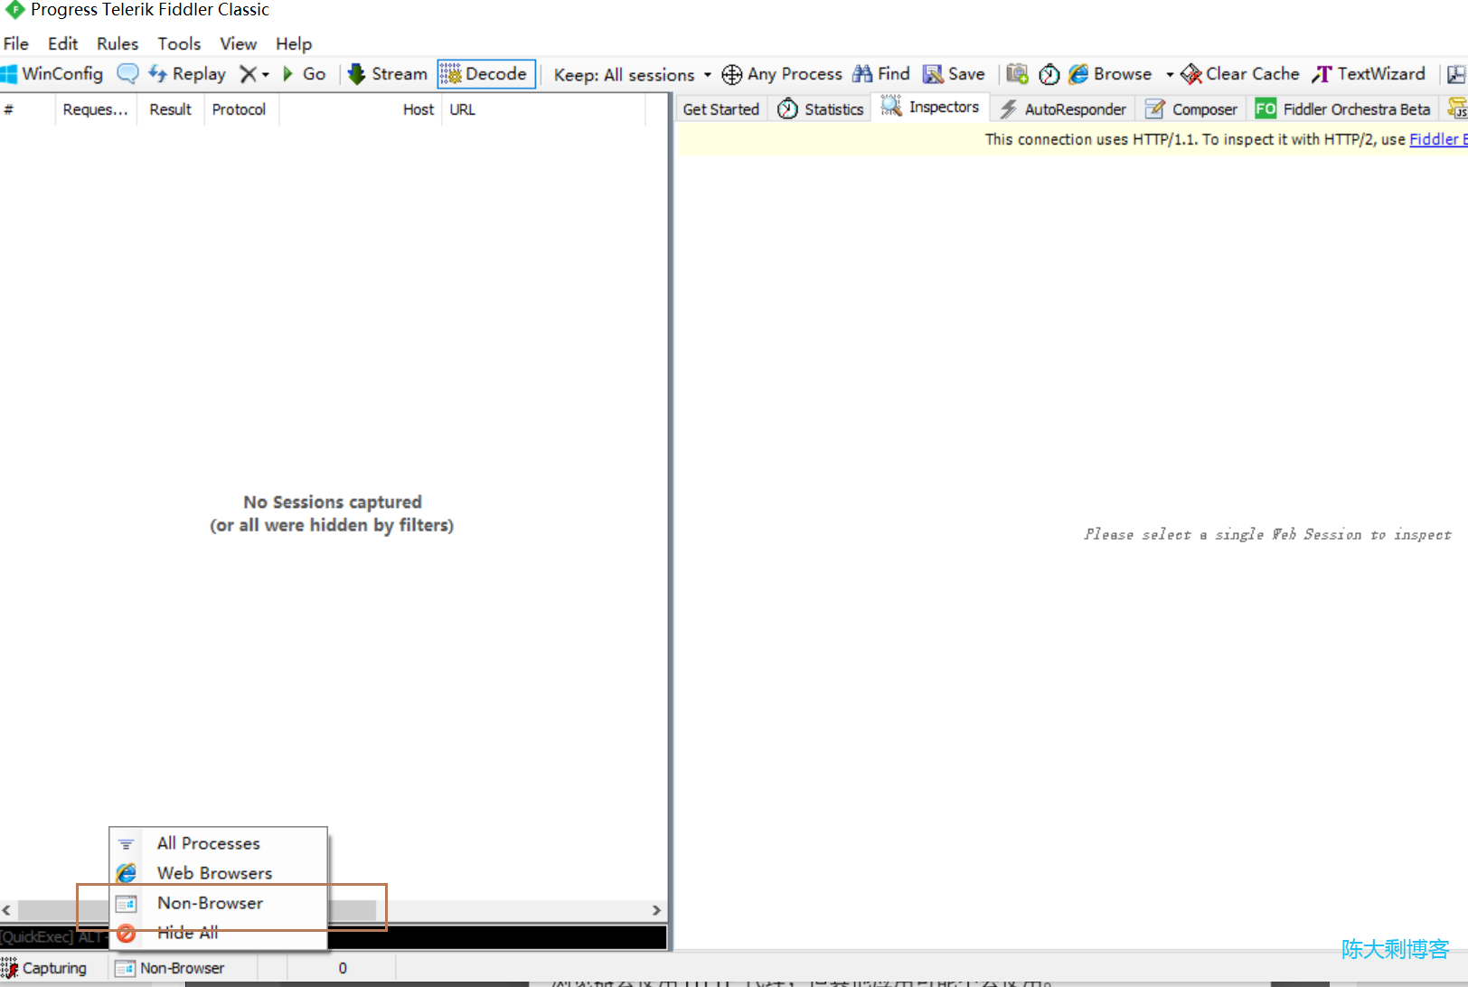Toggle Capturing in status bar
The width and height of the screenshot is (1468, 987).
tap(44, 968)
